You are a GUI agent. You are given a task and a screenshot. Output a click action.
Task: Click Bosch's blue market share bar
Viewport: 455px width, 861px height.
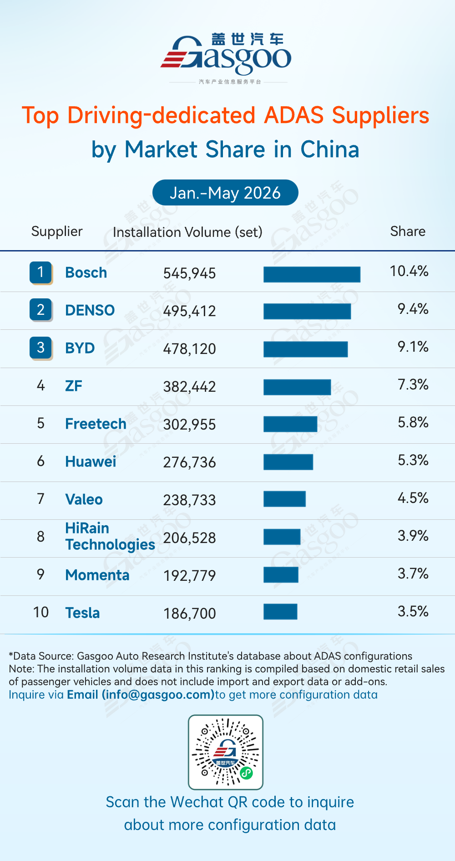(312, 275)
